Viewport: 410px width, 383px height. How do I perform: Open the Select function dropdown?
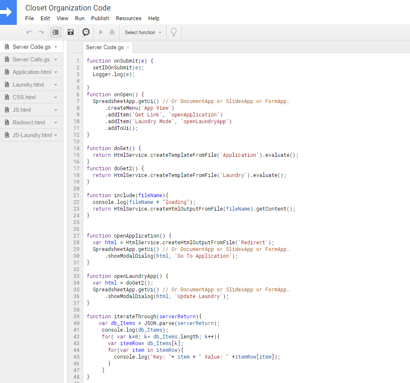point(143,32)
